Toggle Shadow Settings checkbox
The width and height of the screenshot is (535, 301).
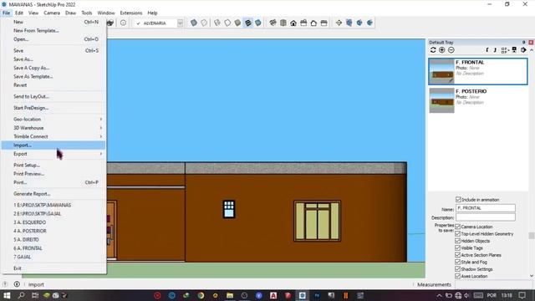[458, 269]
